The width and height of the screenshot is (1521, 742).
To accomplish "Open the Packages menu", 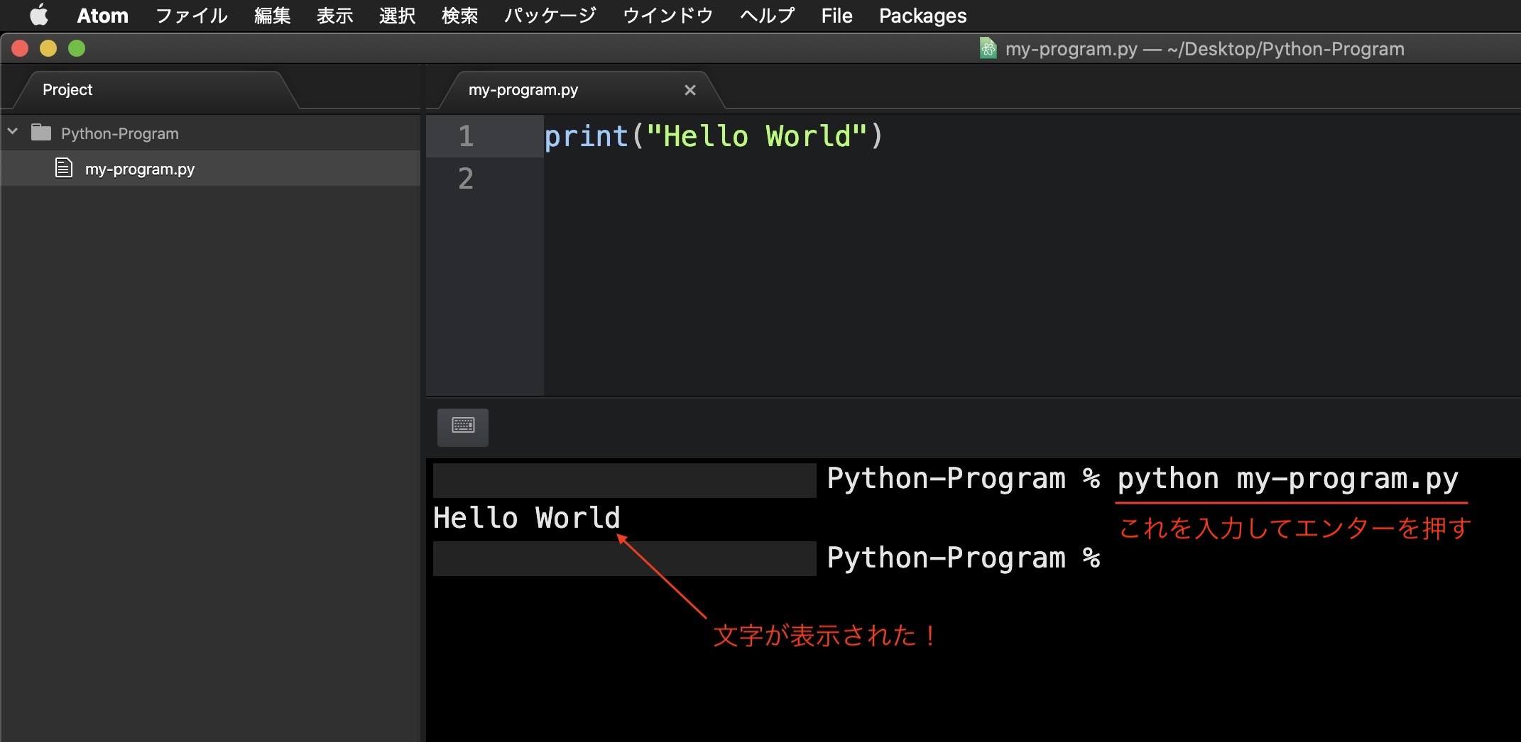I will click(x=922, y=16).
